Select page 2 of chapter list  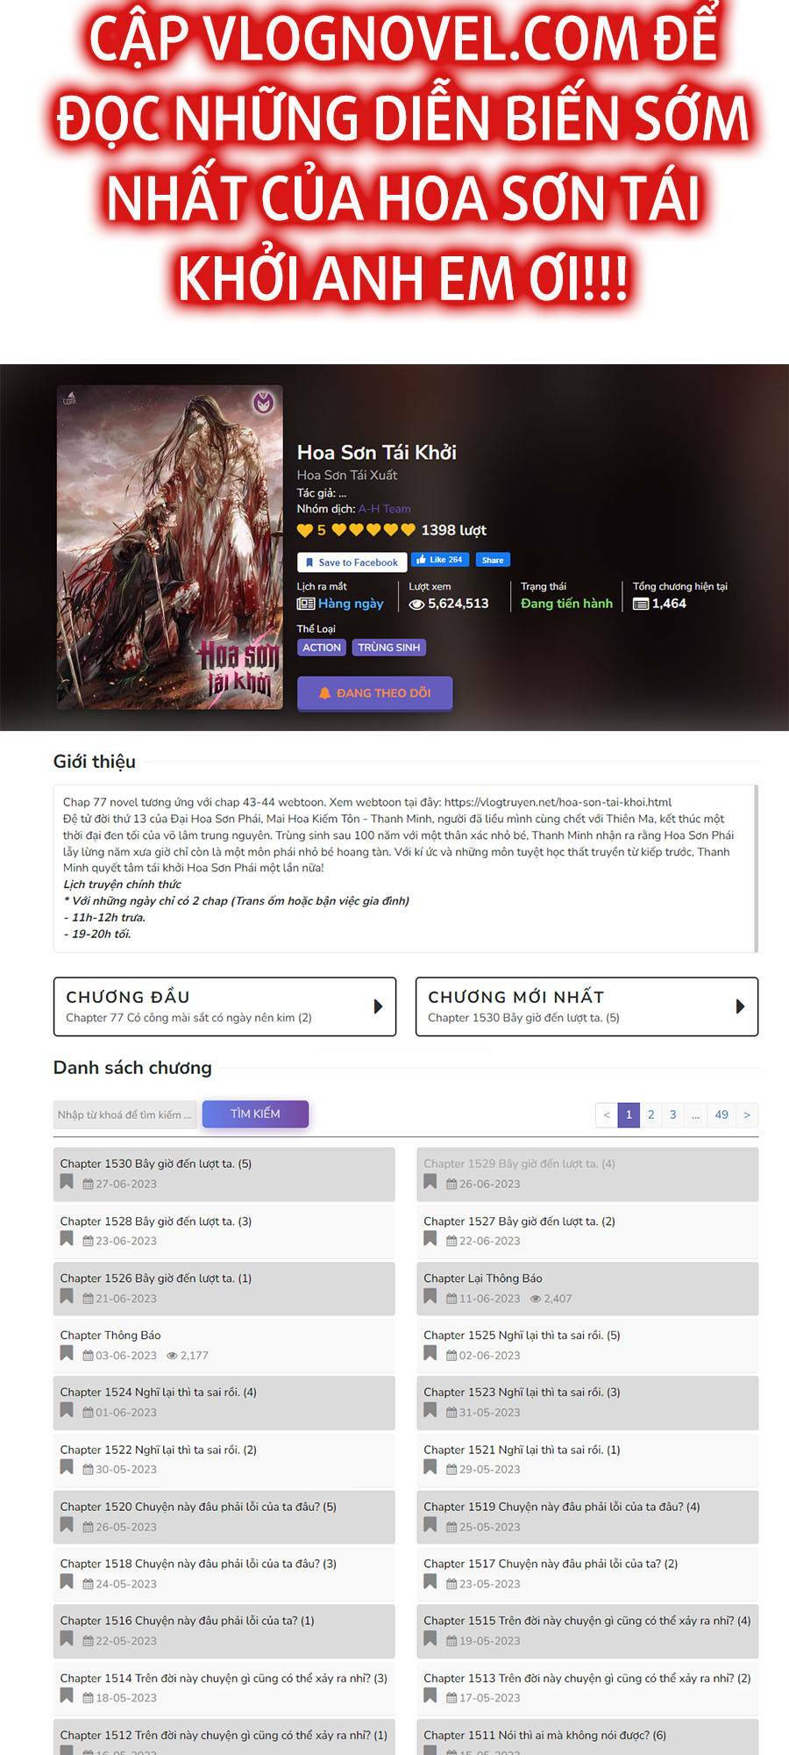[650, 1115]
